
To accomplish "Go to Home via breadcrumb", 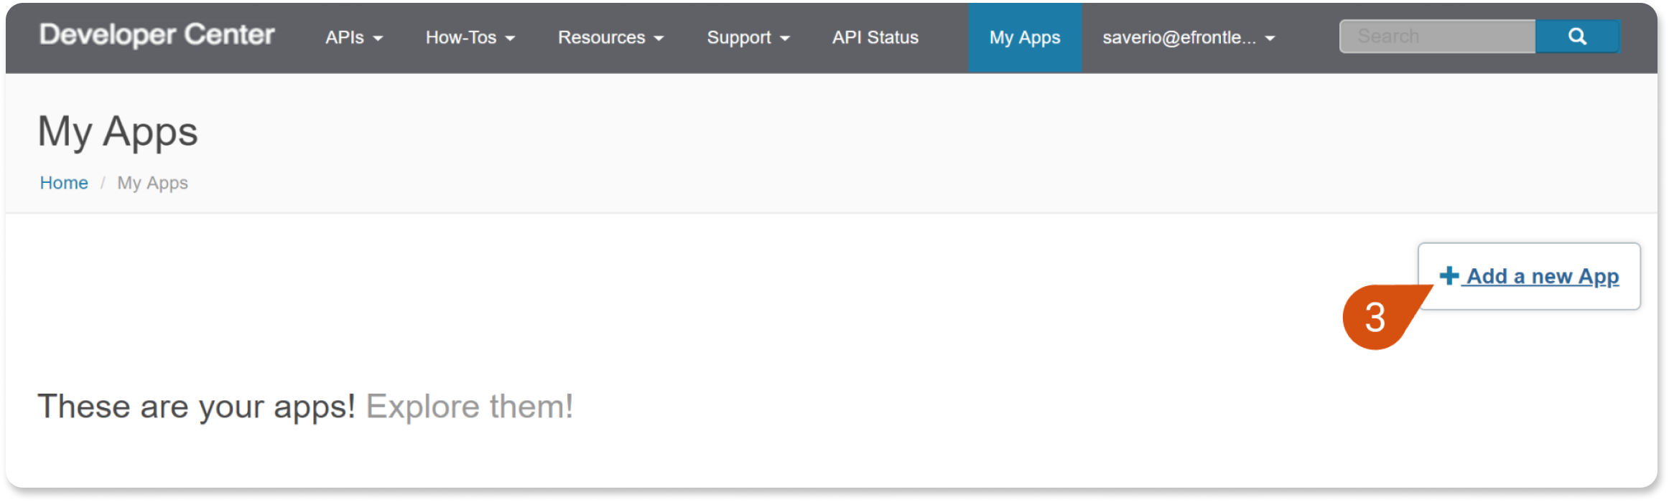I will tap(64, 183).
